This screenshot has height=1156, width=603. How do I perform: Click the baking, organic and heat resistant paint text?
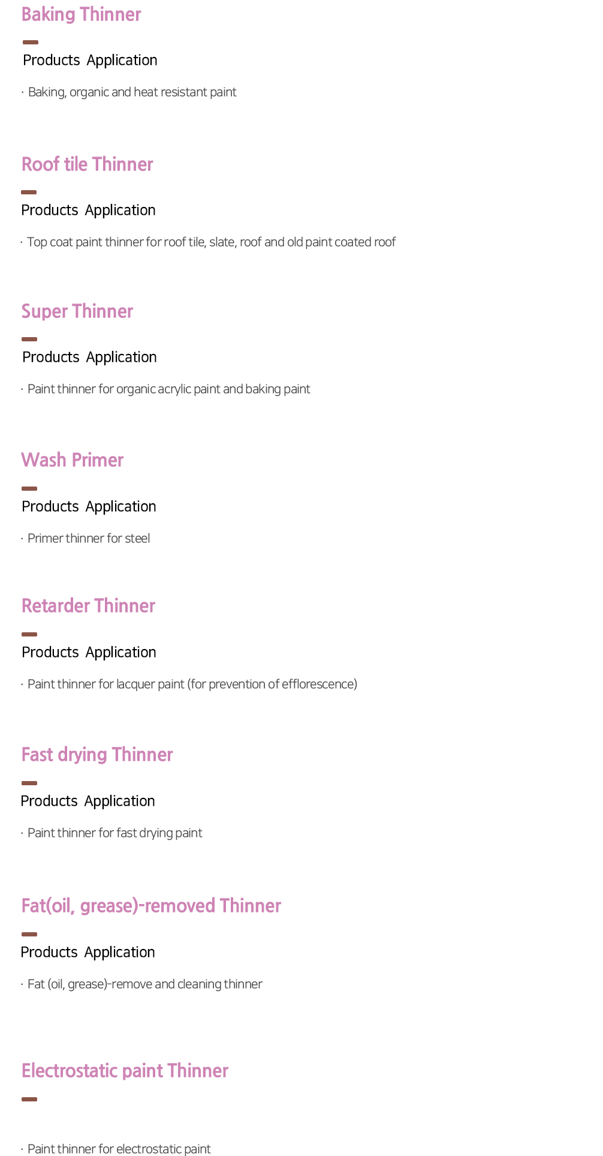(x=132, y=92)
